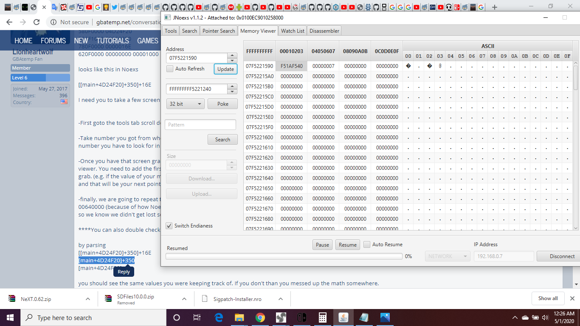Open the Pointer Search tab
The image size is (580, 326).
coord(219,31)
